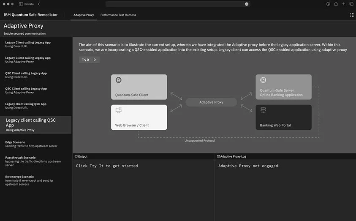The image size is (356, 221).
Task: Click the Output panel header label
Action: click(x=83, y=156)
